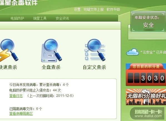Start quick scan with lightning magnifier icon

tap(8, 50)
